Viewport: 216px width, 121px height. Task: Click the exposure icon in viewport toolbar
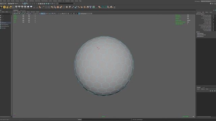[x=69, y=13]
